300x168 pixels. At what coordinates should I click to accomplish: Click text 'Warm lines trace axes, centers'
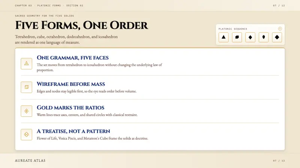coord(87,115)
